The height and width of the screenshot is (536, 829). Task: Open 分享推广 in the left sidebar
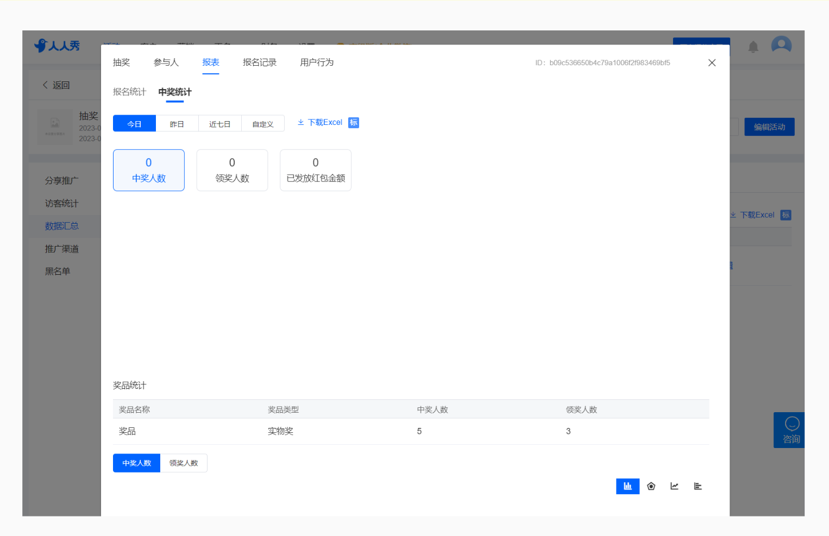coord(62,181)
